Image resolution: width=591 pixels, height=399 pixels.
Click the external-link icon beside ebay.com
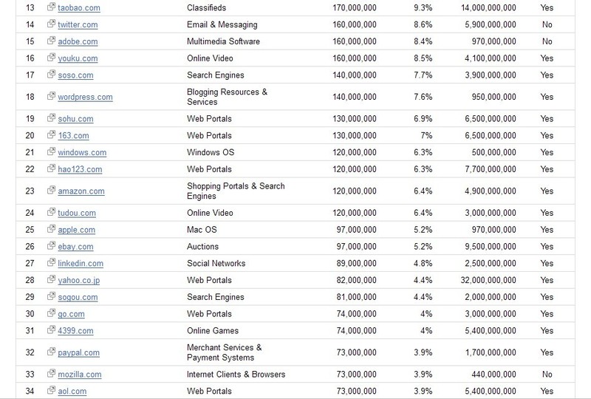click(x=51, y=247)
